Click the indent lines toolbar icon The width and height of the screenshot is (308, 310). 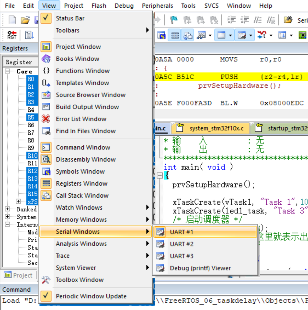231,20
